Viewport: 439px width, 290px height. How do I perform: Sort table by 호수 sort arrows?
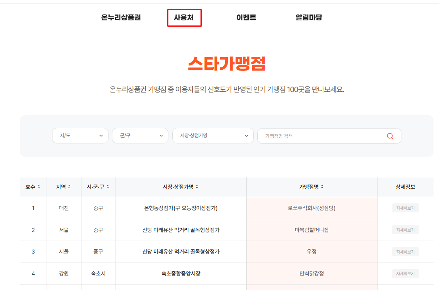click(x=39, y=187)
